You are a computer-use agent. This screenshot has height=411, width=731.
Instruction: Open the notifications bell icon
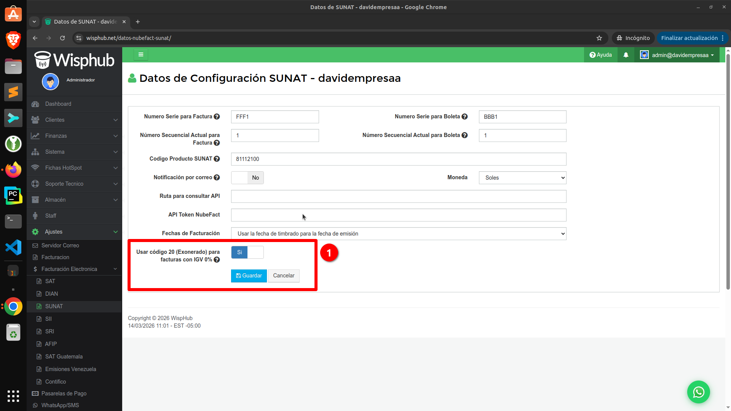626,55
